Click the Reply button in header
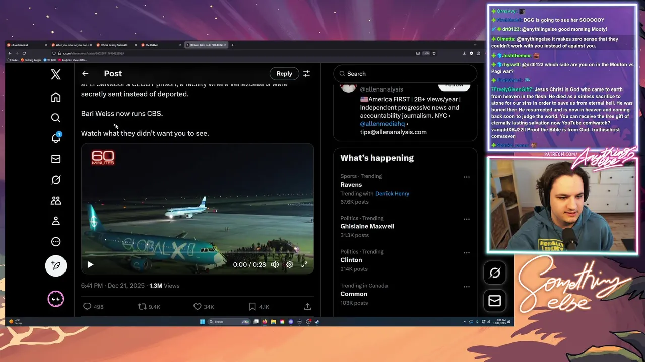The width and height of the screenshot is (645, 362). tap(284, 73)
